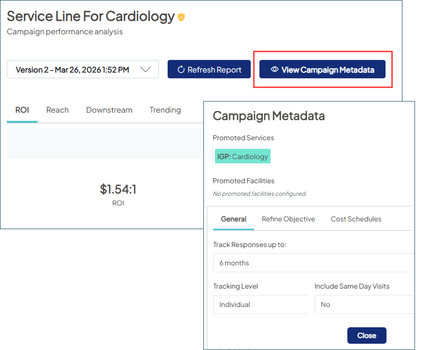The width and height of the screenshot is (429, 350).
Task: Click the eye icon on View Campaign Metadata
Action: (x=273, y=69)
